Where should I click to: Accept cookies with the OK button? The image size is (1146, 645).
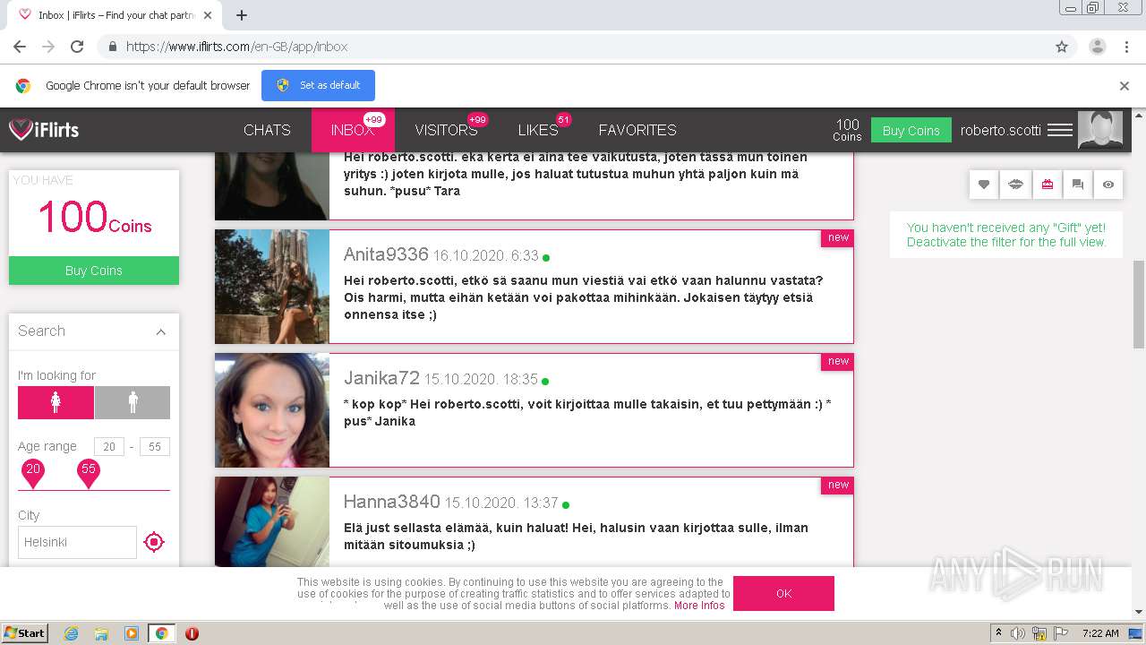coord(783,593)
